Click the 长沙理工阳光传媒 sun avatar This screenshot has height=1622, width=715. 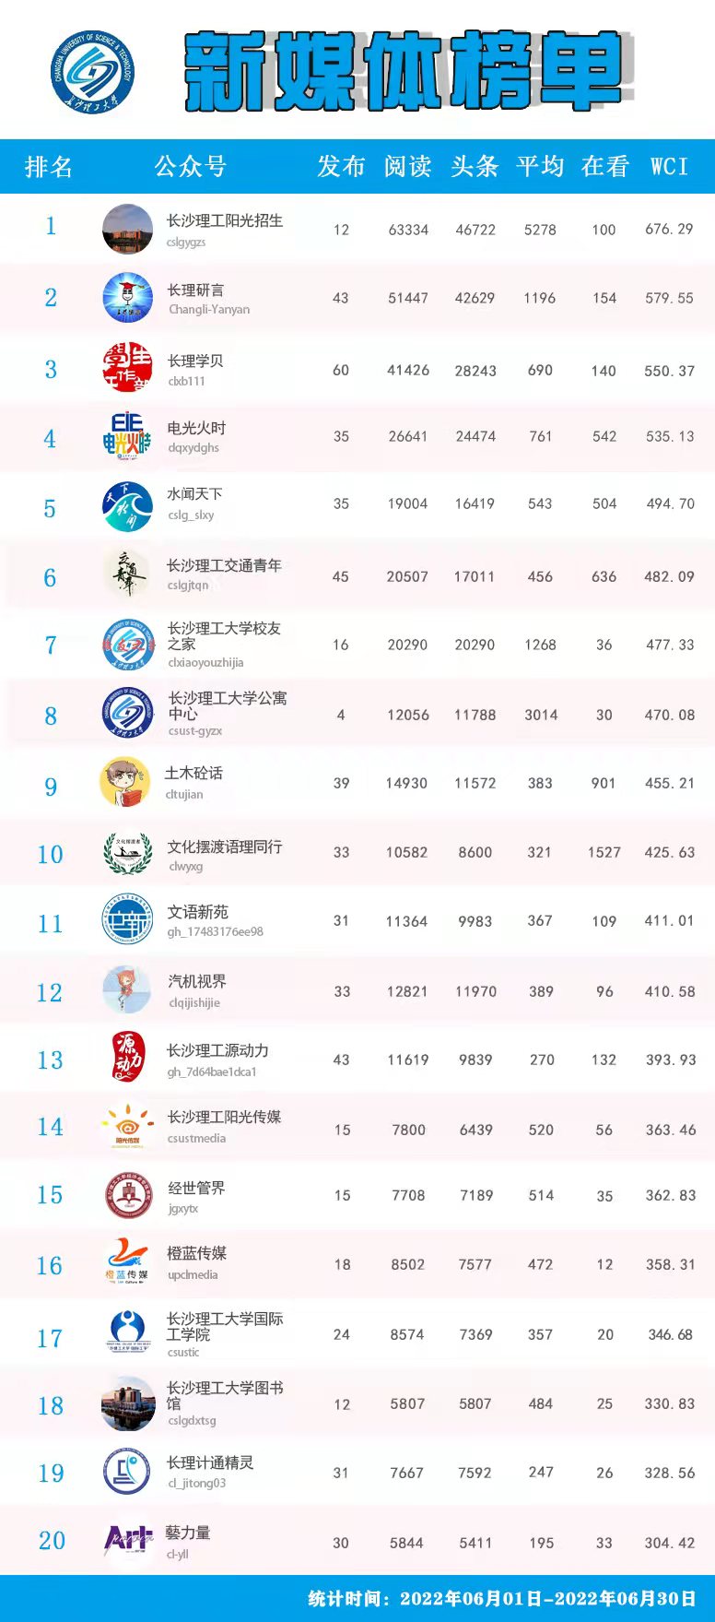coord(127,1127)
